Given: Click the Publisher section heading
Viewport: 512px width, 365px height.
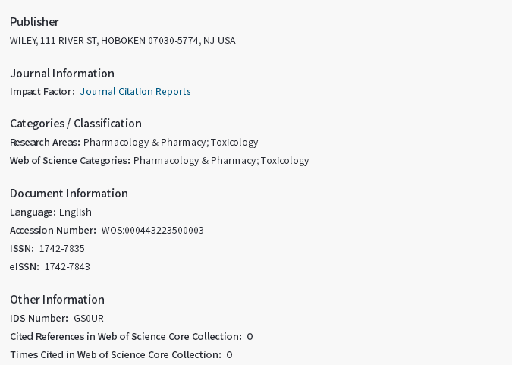Looking at the screenshot, I should (x=34, y=22).
